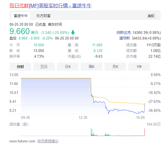Screen dimensions: 168x144
Task: Click the timestamp 06-25 20:00:00 已收盘
Action: pos(28,24)
